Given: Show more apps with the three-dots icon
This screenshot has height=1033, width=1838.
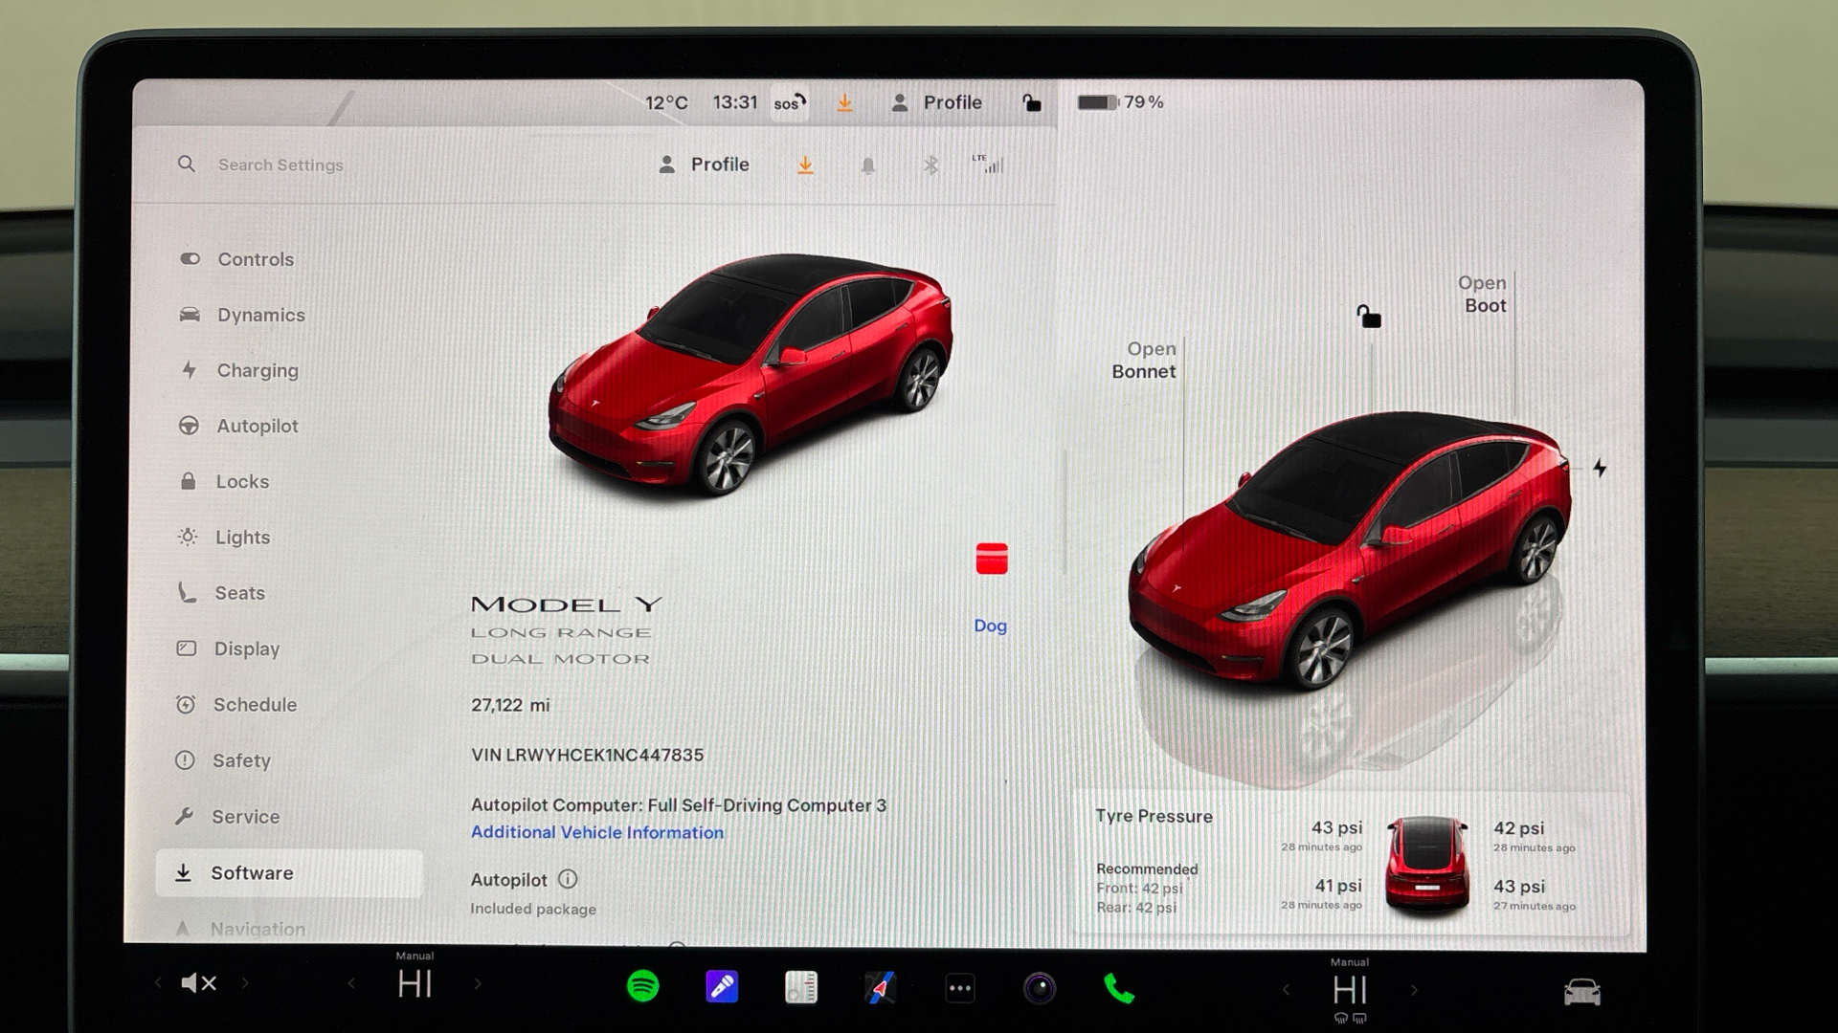Looking at the screenshot, I should click(x=959, y=988).
